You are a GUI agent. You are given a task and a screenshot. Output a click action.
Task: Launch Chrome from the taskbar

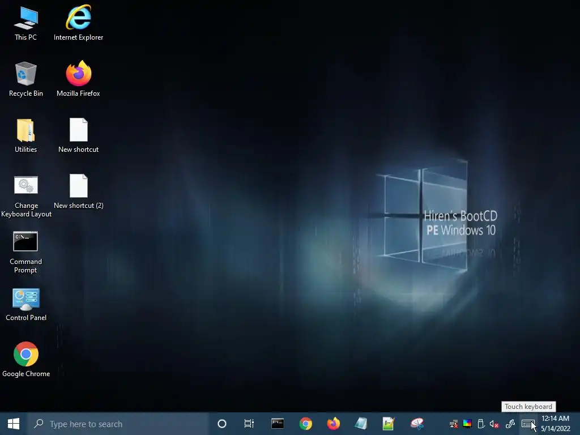tap(305, 424)
